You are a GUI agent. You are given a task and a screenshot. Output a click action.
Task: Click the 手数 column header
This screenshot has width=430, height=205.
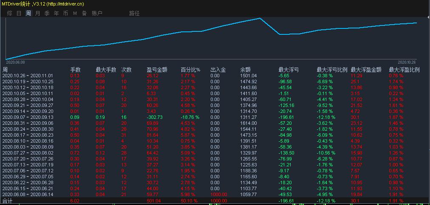point(75,70)
